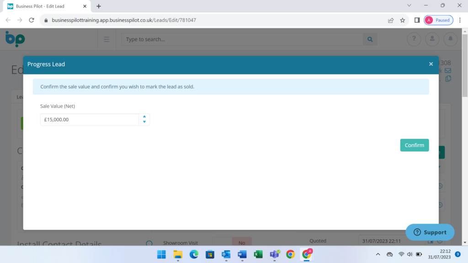Click the Confirm button
The width and height of the screenshot is (468, 263).
[414, 145]
